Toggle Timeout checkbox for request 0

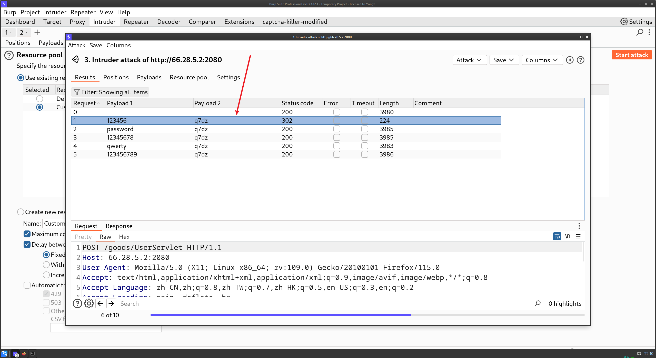click(x=365, y=112)
